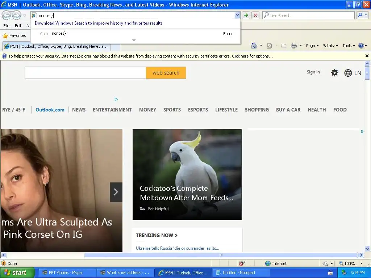Go to the ESPORTS section
371x278 pixels.
[198, 110]
